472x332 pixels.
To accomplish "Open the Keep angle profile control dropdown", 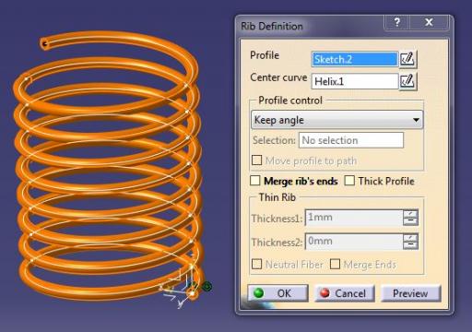I will tap(337, 120).
